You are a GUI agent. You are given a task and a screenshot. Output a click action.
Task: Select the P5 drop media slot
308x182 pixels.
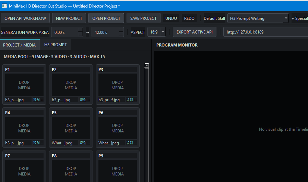point(71,128)
